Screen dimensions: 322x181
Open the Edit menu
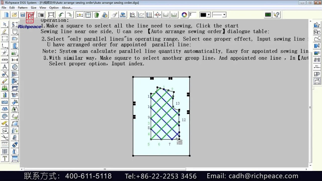point(12,8)
